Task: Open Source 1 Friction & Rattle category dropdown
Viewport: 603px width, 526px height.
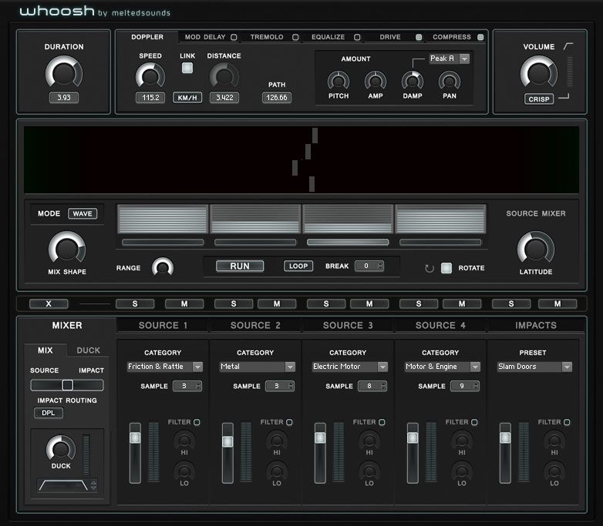Action: pyautogui.click(x=164, y=367)
